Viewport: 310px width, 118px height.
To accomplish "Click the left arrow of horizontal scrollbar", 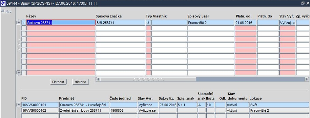I will [x=98, y=79].
